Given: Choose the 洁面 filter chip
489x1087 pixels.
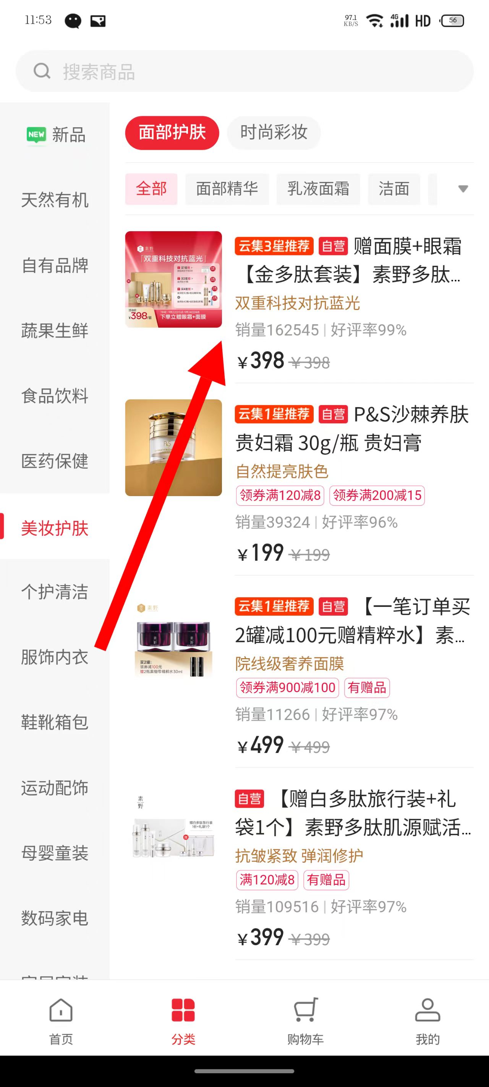Looking at the screenshot, I should tap(393, 189).
